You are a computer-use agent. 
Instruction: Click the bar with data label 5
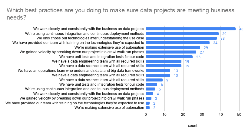151,89
